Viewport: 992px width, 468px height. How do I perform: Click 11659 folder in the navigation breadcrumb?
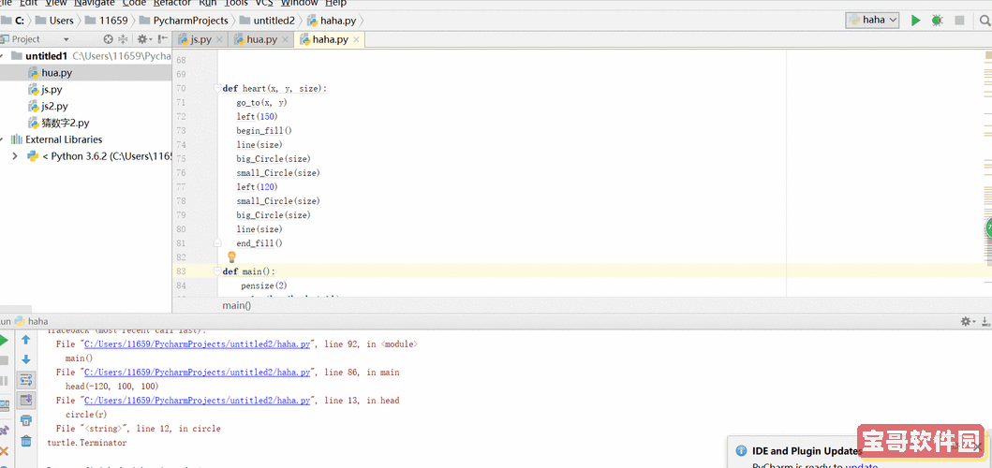[106, 21]
